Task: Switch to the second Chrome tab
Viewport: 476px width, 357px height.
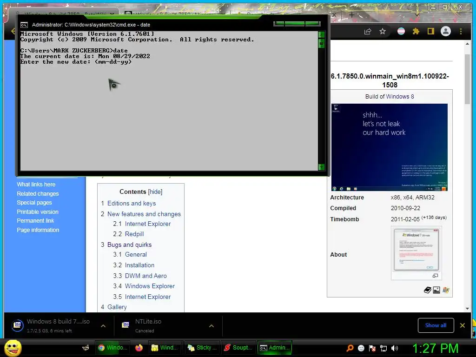Action: tap(176, 13)
